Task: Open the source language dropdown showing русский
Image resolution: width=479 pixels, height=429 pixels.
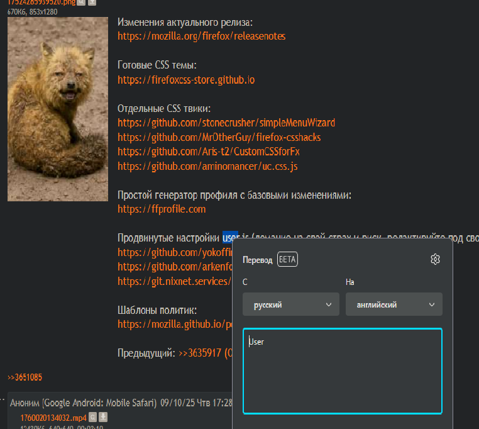Action: tap(291, 304)
